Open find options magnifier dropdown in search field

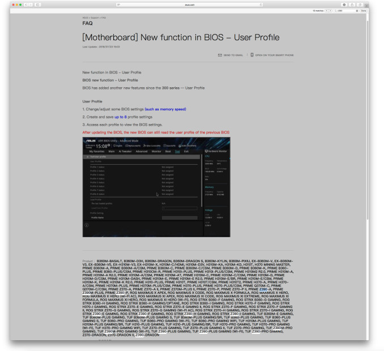click(336, 11)
